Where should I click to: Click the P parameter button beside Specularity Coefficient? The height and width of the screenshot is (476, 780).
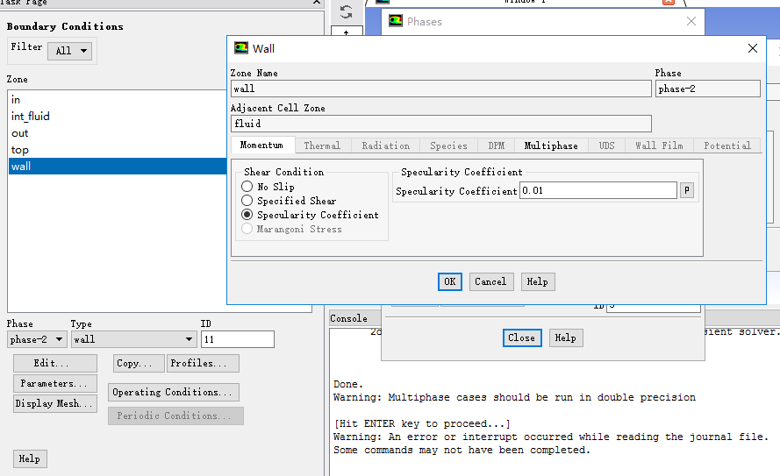(686, 190)
